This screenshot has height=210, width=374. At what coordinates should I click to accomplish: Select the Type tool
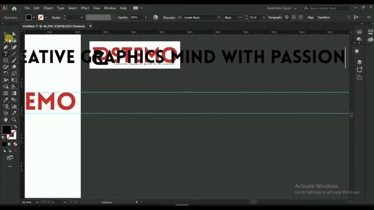(6, 54)
